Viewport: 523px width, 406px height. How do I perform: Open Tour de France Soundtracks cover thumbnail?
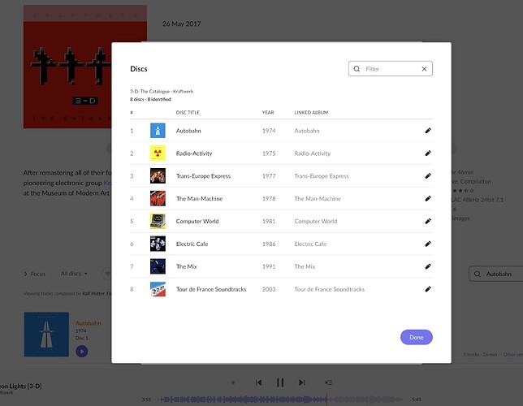[158, 289]
